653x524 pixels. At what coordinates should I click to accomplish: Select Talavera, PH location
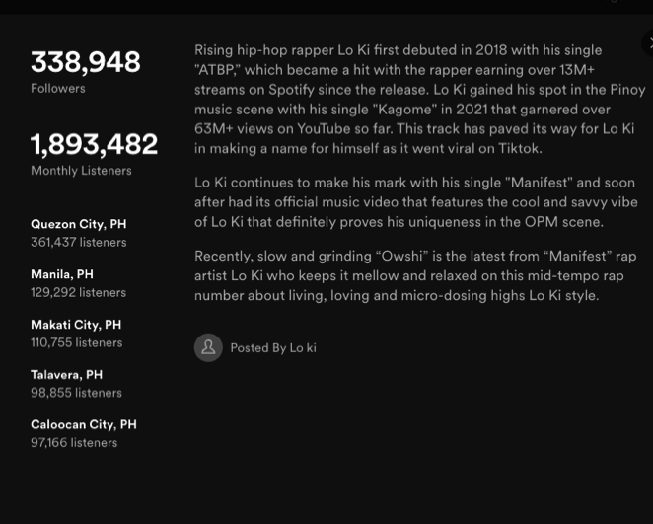[67, 374]
